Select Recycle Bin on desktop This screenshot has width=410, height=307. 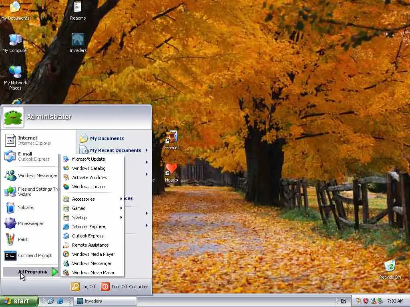pos(390,270)
